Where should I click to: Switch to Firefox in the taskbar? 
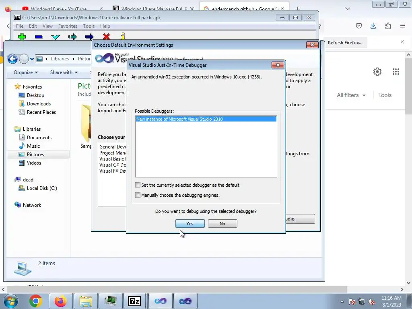click(60, 301)
